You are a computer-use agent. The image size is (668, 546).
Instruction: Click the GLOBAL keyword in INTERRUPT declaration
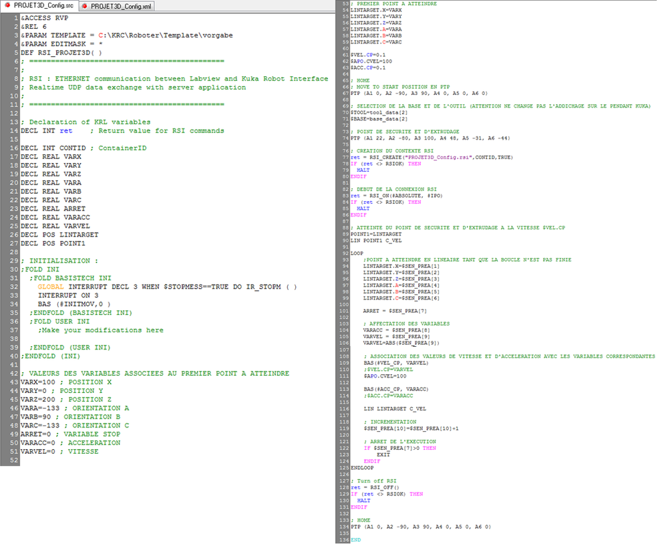[51, 287]
